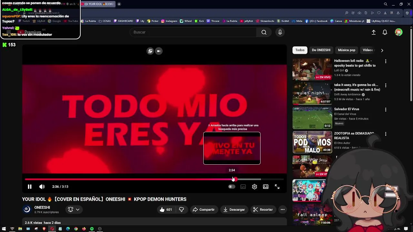This screenshot has width=413, height=232.
Task: Open Spotify from the taskbar
Action: pyautogui.click(x=92, y=229)
